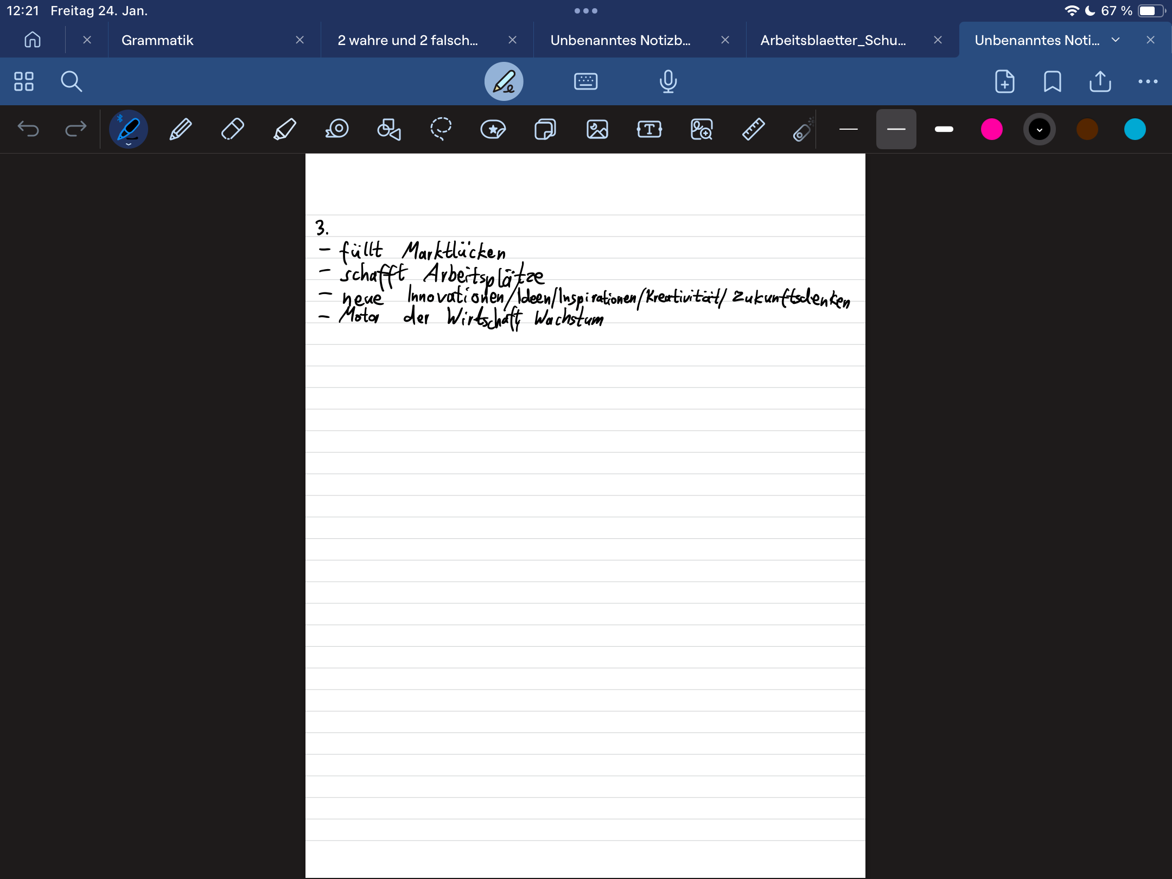The height and width of the screenshot is (879, 1172).
Task: Toggle the laser pointer tool
Action: pos(803,130)
